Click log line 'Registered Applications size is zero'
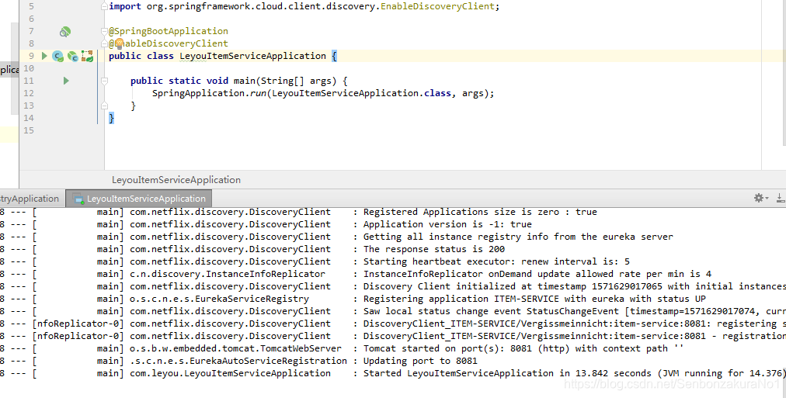Viewport: 786px width, 398px height. pyautogui.click(x=480, y=212)
